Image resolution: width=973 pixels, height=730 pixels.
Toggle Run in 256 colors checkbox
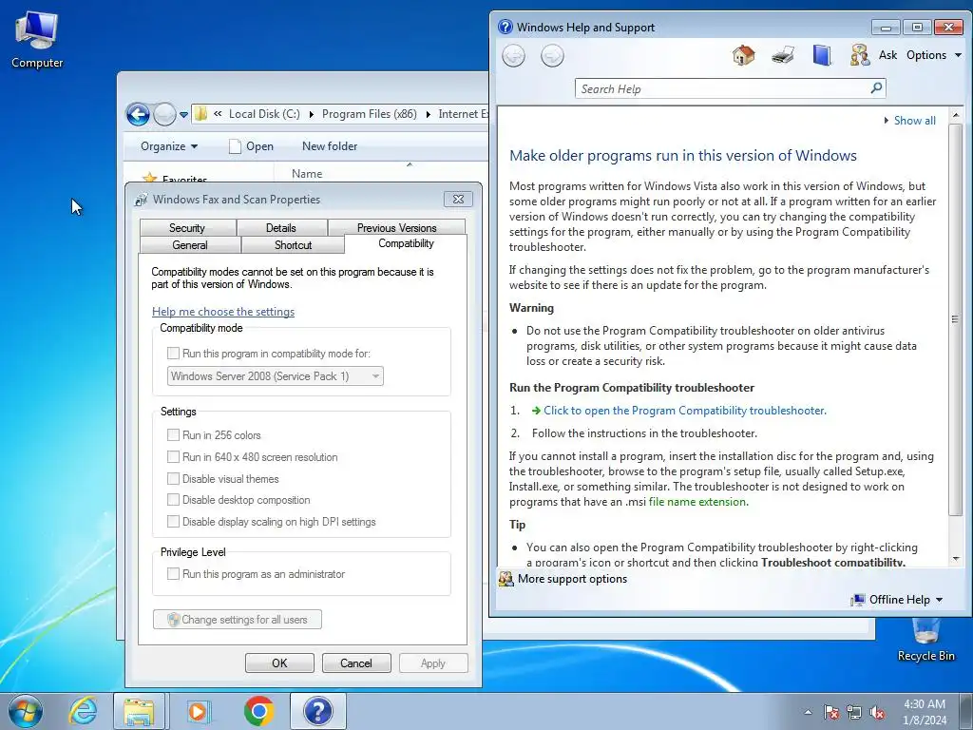[x=173, y=435]
